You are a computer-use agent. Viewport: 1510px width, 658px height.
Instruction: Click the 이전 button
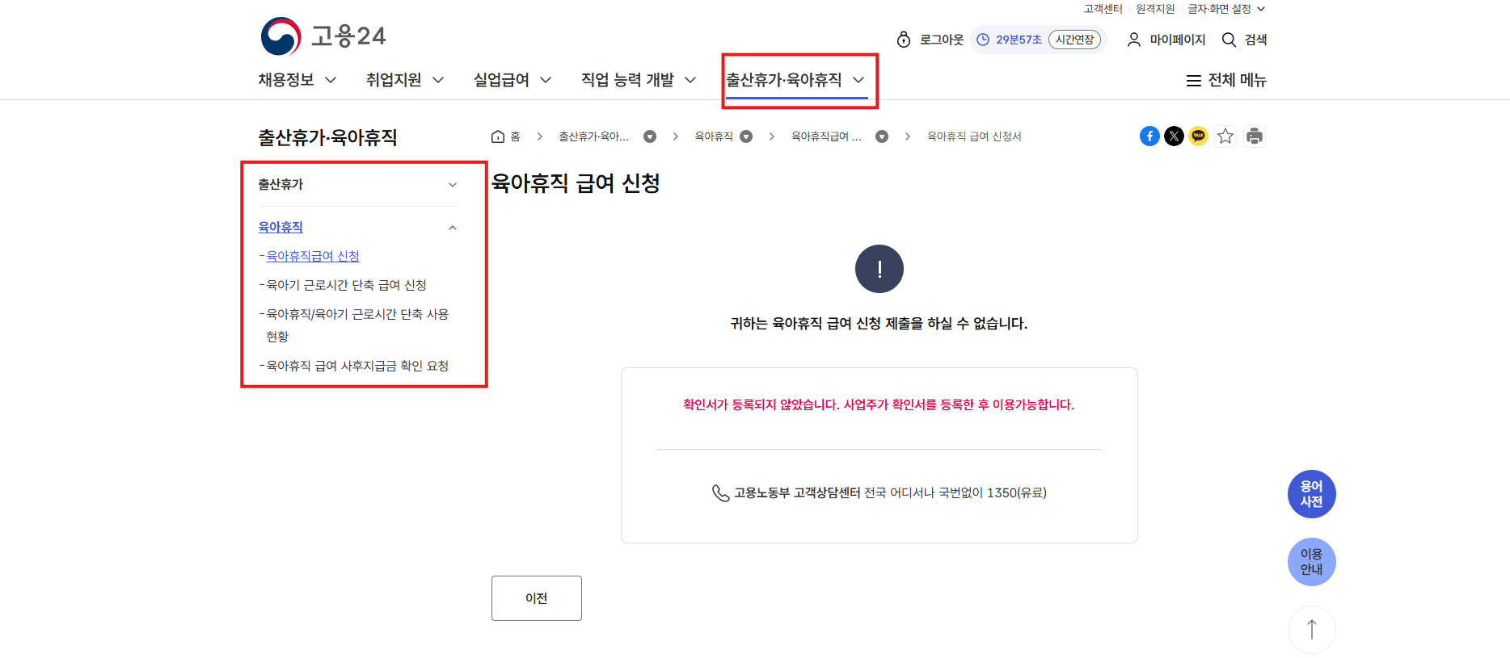[537, 598]
